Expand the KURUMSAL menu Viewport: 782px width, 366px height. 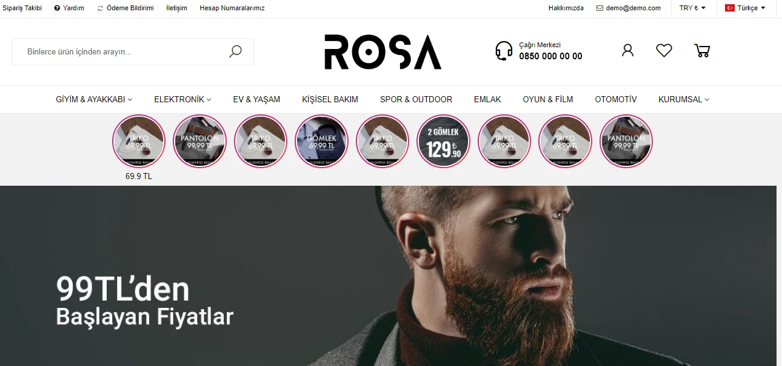pos(684,99)
